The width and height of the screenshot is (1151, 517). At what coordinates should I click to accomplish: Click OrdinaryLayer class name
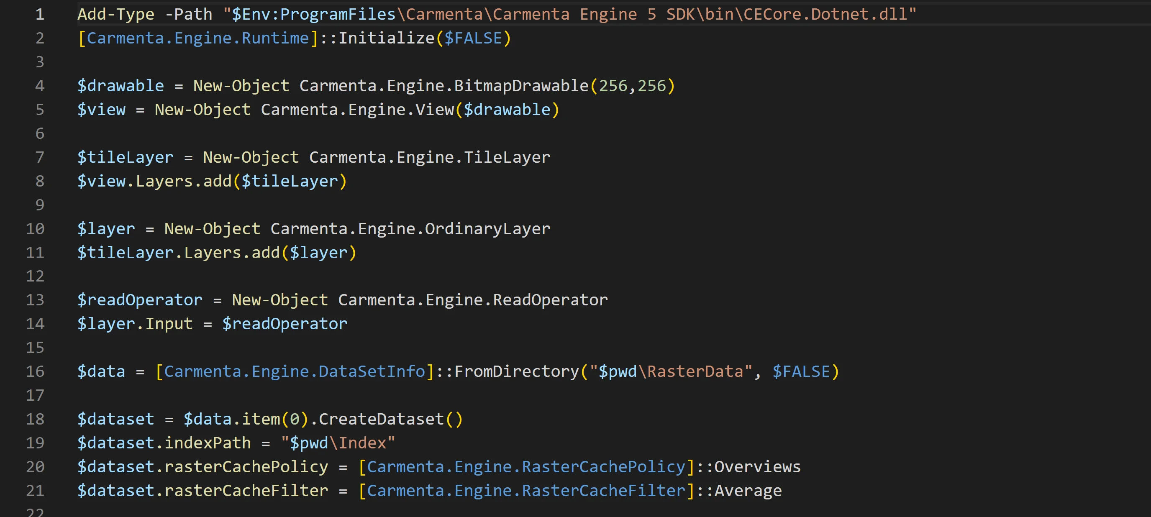point(487,229)
